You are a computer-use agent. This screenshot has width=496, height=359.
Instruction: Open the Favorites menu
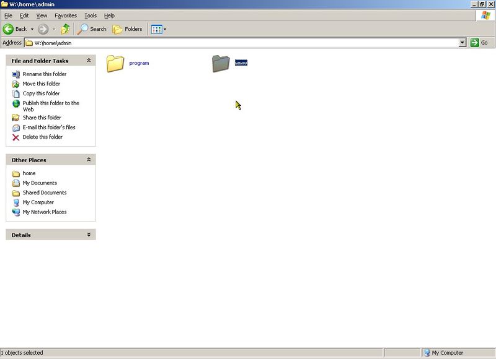pyautogui.click(x=66, y=15)
